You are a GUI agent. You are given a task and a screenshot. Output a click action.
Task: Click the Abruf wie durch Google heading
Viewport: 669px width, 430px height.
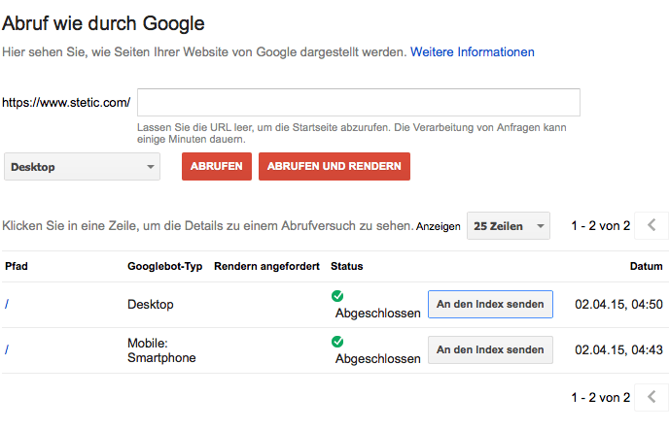[x=103, y=23]
